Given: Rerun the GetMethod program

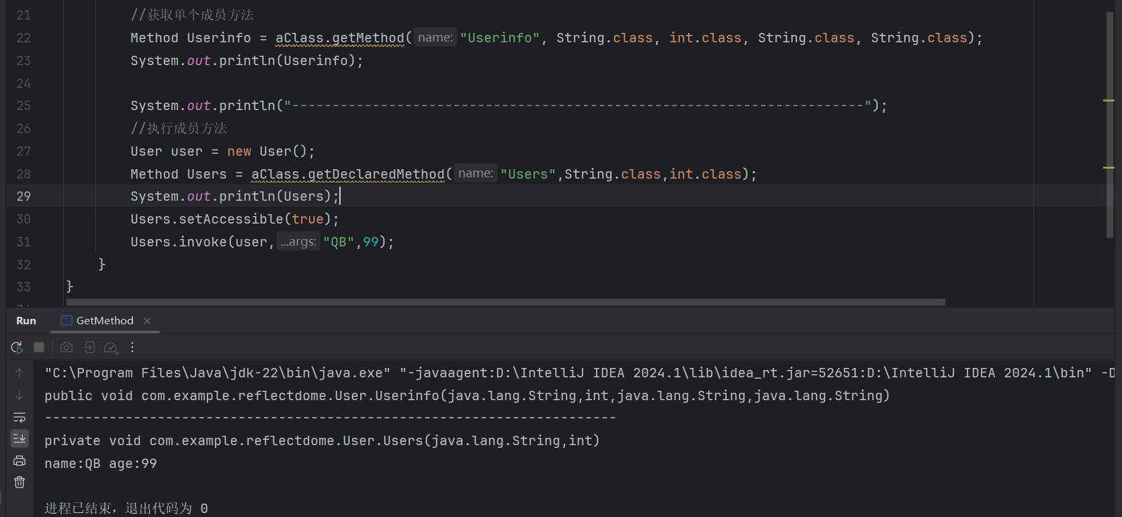Looking at the screenshot, I should pos(17,347).
